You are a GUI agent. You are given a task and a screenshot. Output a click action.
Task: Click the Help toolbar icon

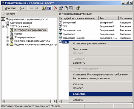tap(78, 8)
